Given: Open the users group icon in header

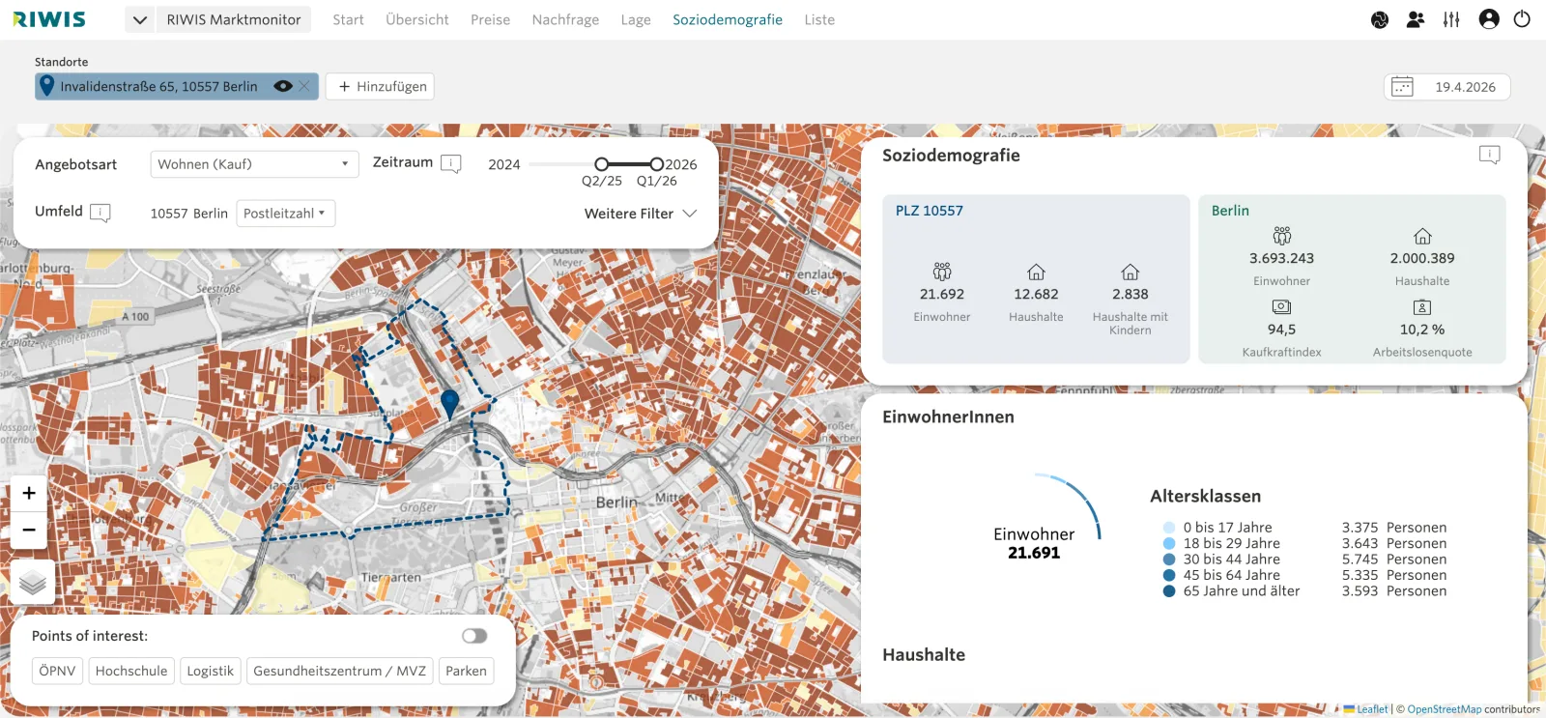Looking at the screenshot, I should [1416, 19].
